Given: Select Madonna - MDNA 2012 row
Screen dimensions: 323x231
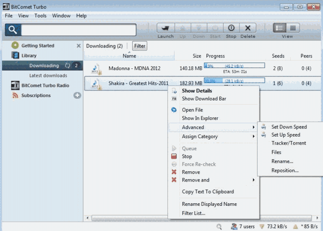Looking at the screenshot, I should tap(203, 69).
